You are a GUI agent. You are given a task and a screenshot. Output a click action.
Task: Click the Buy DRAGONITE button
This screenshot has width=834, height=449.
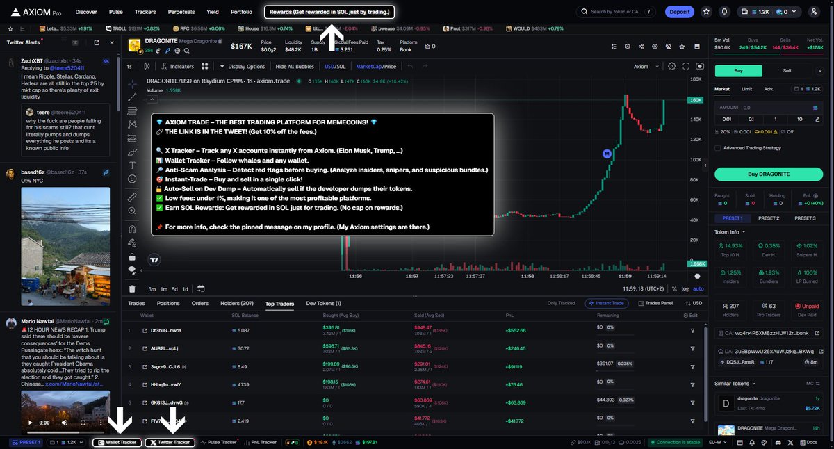click(x=768, y=174)
